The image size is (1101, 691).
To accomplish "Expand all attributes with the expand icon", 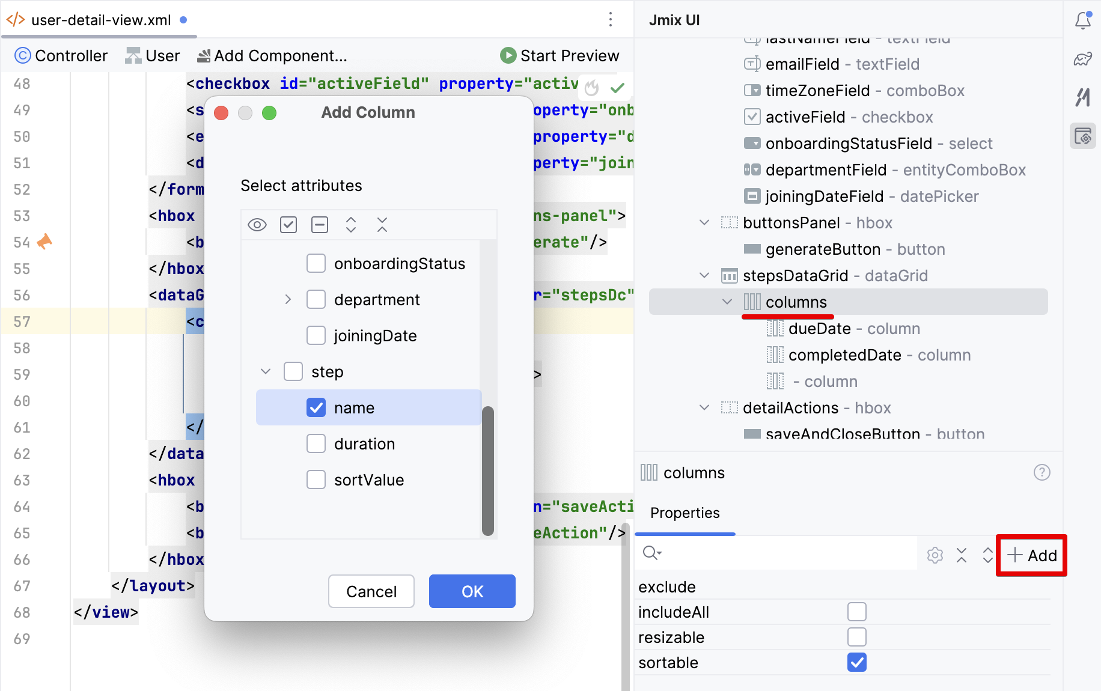I will click(x=351, y=225).
